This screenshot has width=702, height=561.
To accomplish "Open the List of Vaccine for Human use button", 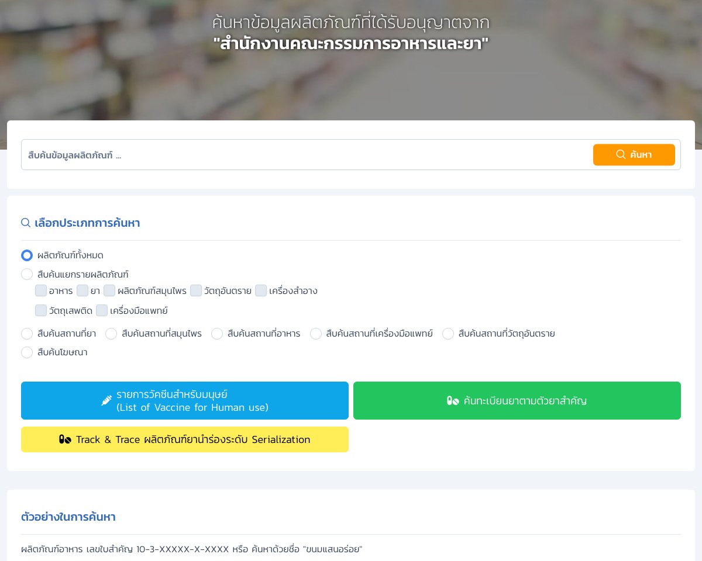I will coord(185,400).
